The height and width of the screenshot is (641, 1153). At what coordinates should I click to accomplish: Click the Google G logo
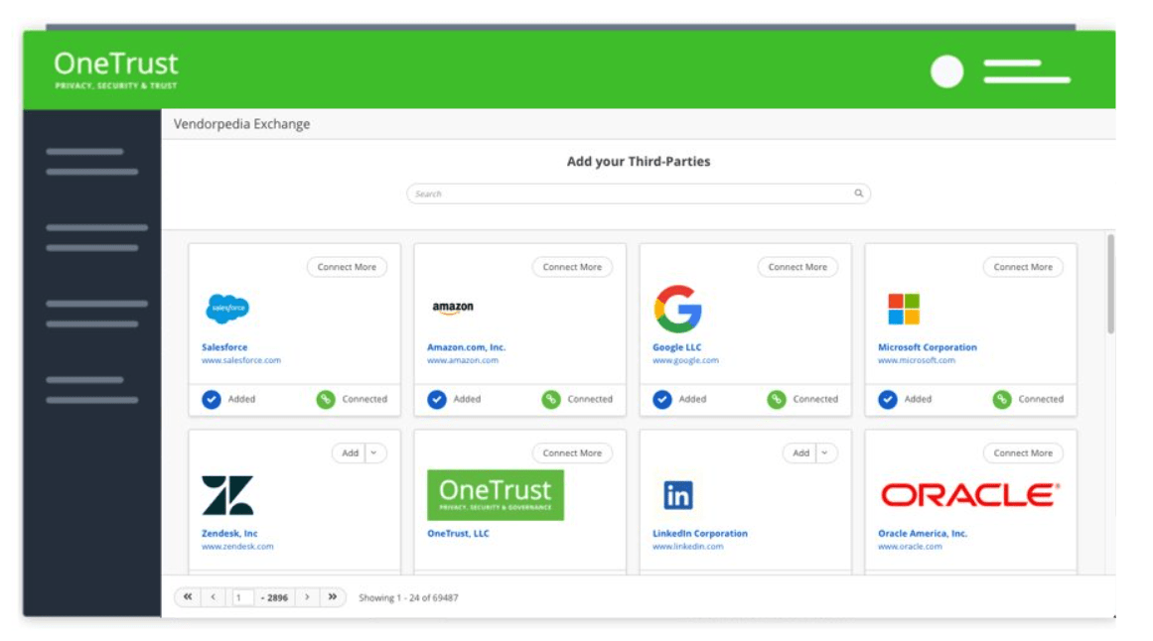(677, 309)
